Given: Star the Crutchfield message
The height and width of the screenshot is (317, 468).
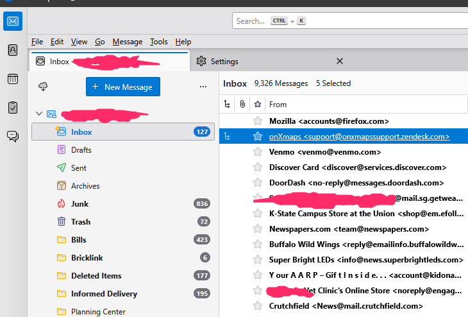Looking at the screenshot, I should coord(258,305).
